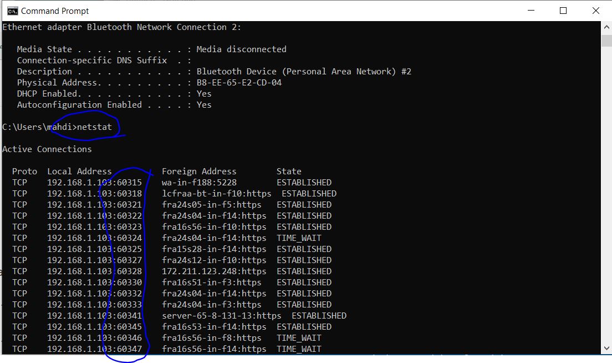Click the server-65-8-131-13:https entry
Image resolution: width=612 pixels, height=363 pixels.
tap(221, 316)
